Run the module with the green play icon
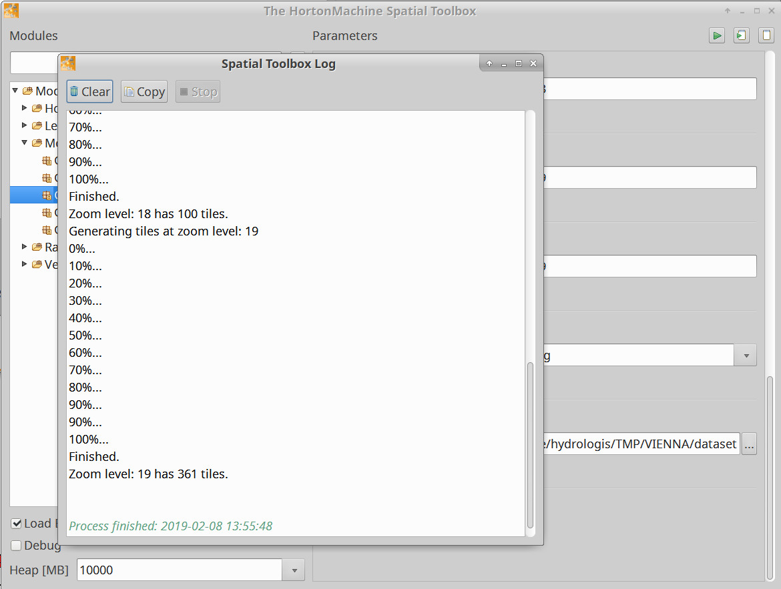 pyautogui.click(x=717, y=35)
